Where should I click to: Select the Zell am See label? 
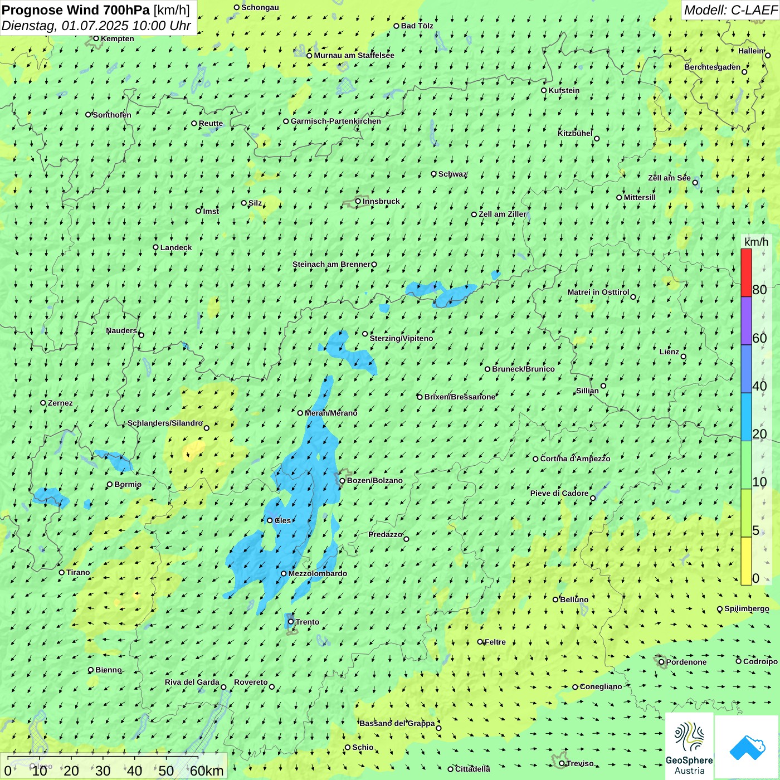[x=669, y=178]
